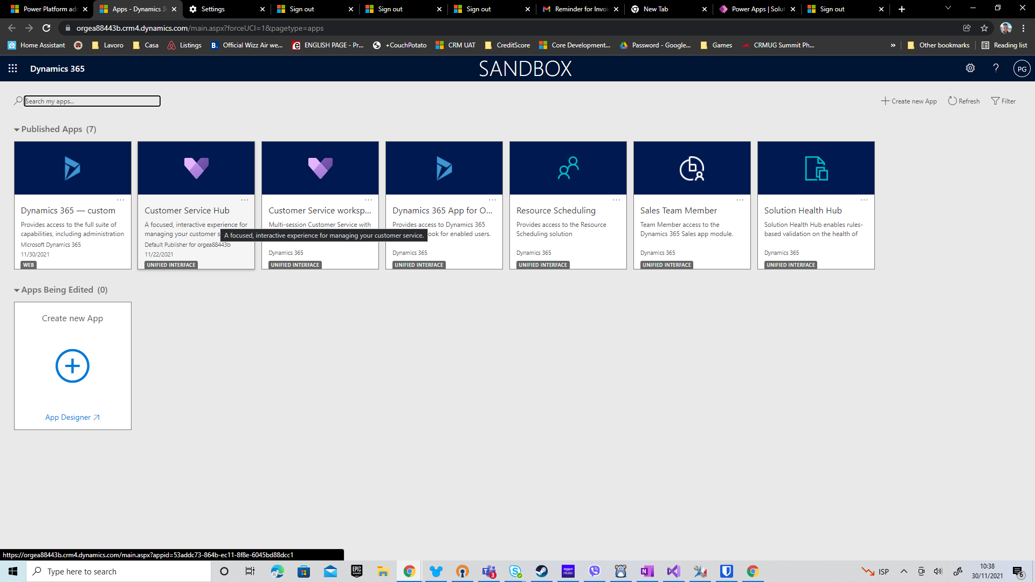The height and width of the screenshot is (582, 1035).
Task: Select the Search my apps input field
Action: (91, 100)
